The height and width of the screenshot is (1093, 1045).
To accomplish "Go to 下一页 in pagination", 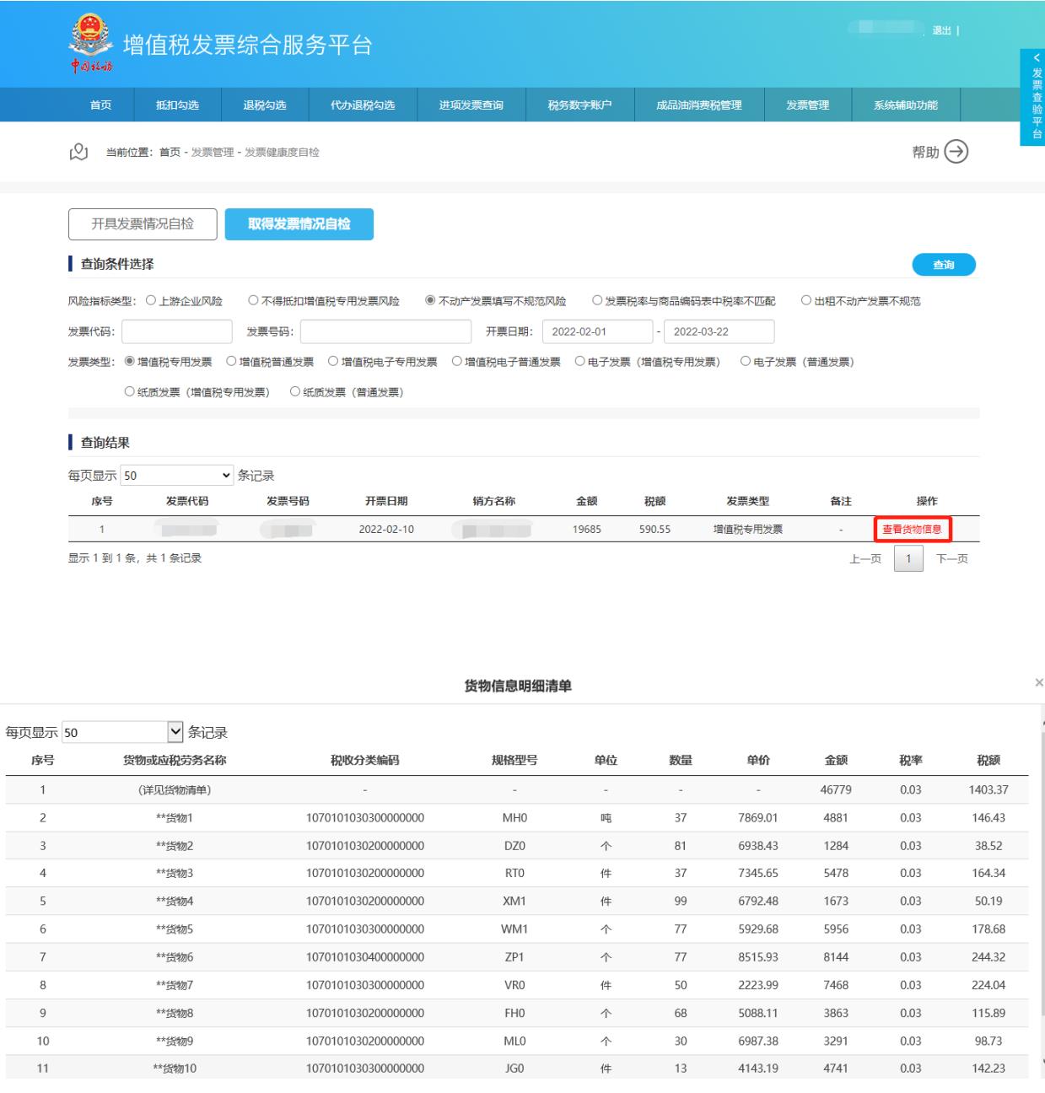I will point(951,559).
